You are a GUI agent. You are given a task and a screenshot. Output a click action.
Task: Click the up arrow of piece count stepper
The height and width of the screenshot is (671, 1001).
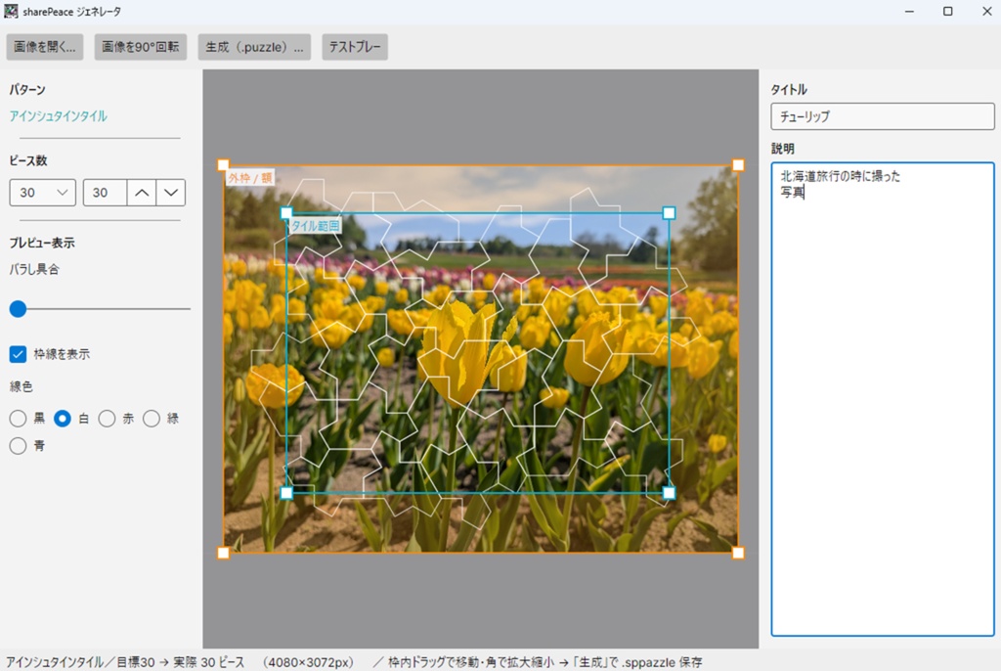click(x=142, y=193)
